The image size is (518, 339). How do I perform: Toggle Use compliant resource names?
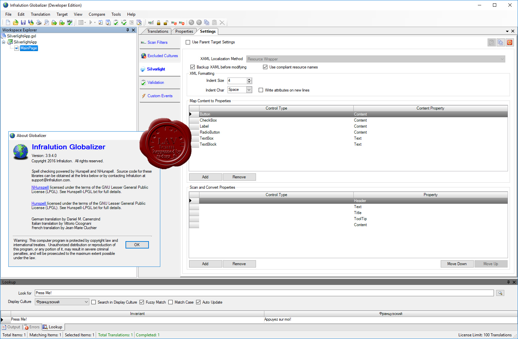[265, 67]
